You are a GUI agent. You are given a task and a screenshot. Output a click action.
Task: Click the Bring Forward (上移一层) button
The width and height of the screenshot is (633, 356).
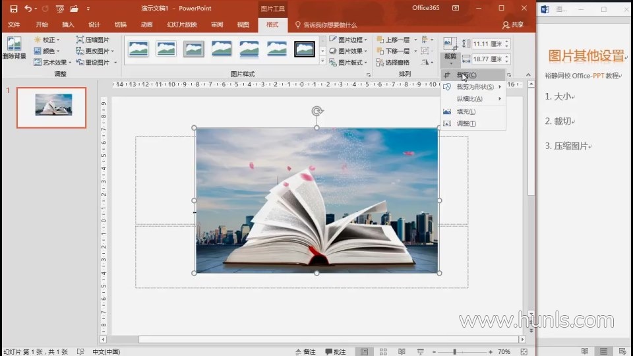click(x=393, y=40)
